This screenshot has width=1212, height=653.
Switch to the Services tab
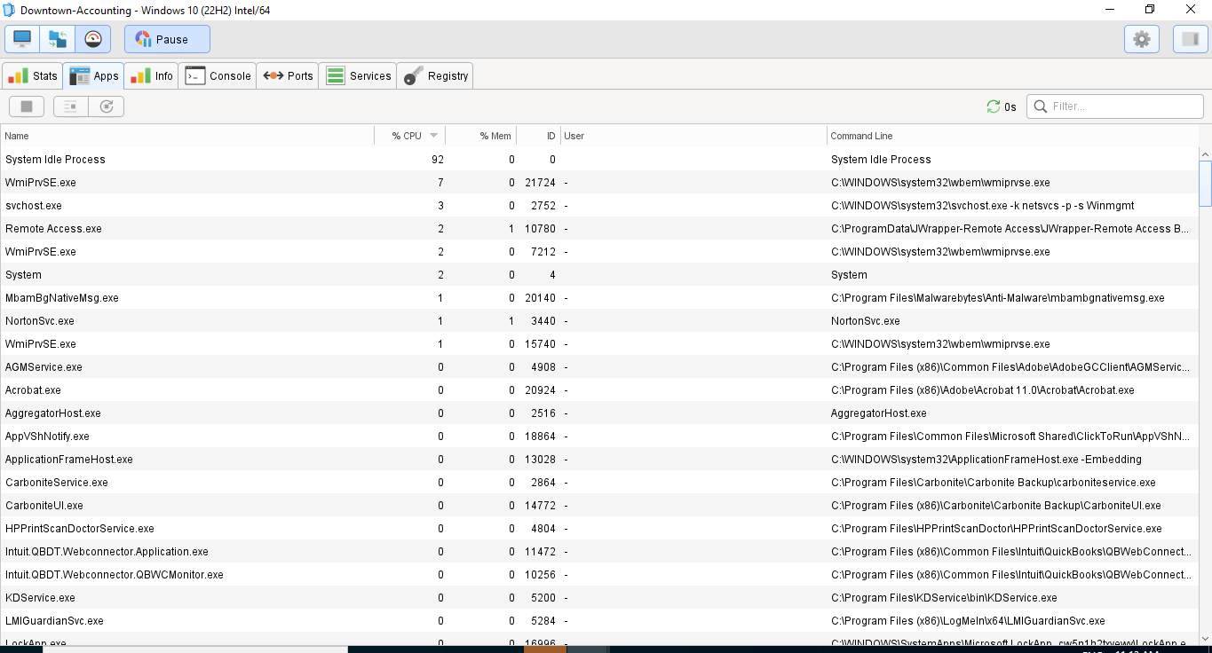(x=359, y=76)
